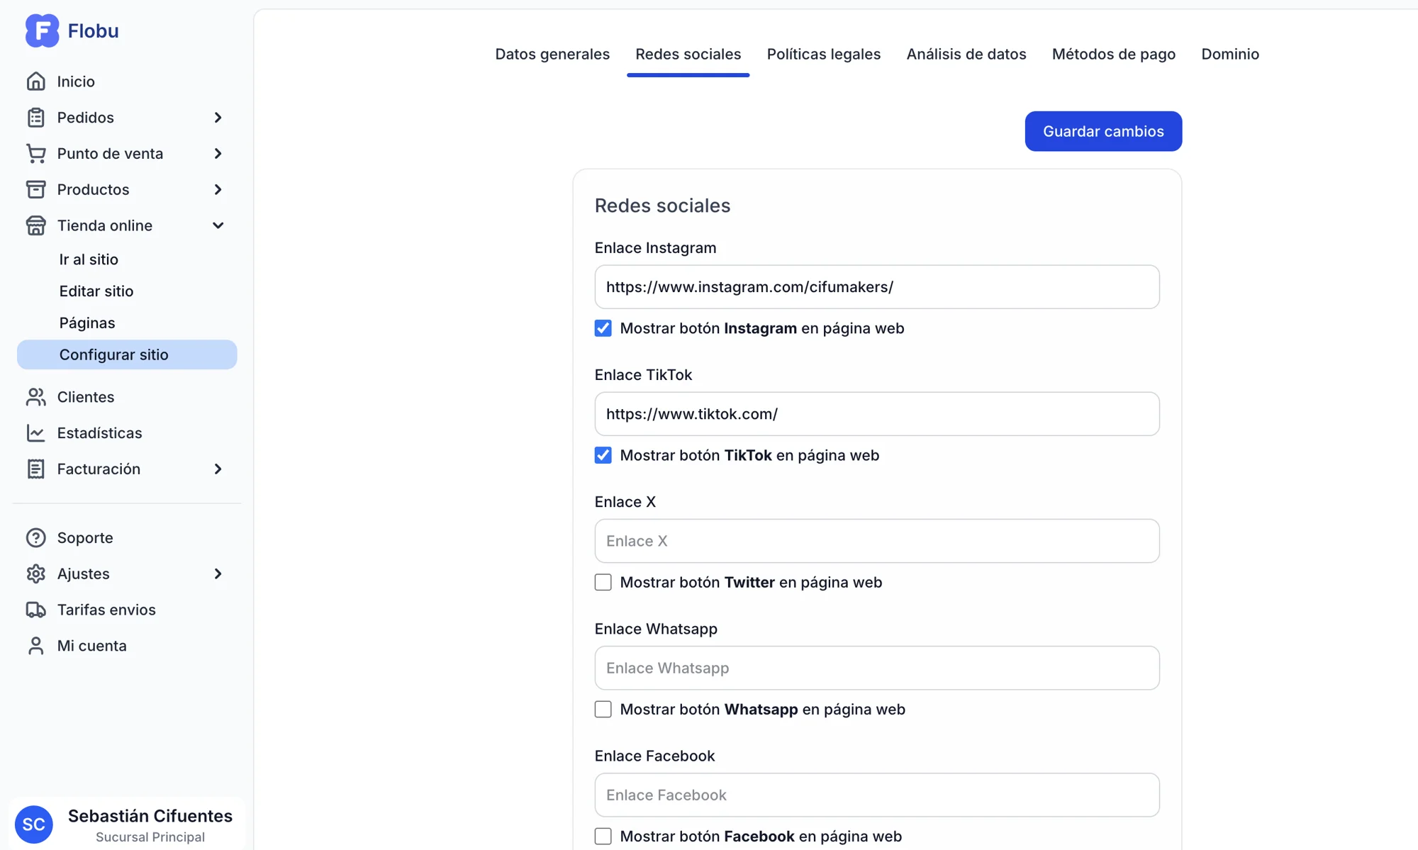This screenshot has height=850, width=1418.
Task: Enable Mostrar botón Whatsapp checkbox
Action: point(603,709)
